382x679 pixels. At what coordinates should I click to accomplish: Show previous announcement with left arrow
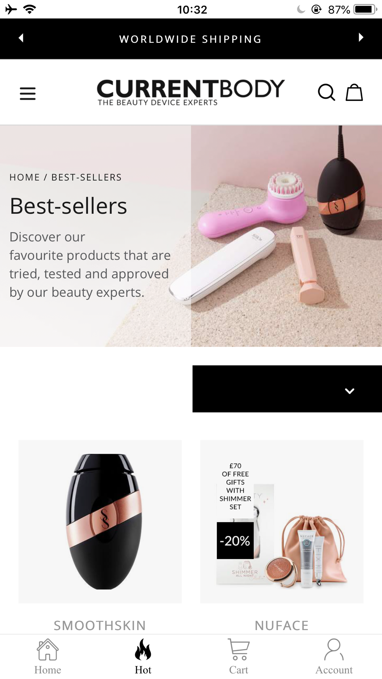click(x=21, y=38)
